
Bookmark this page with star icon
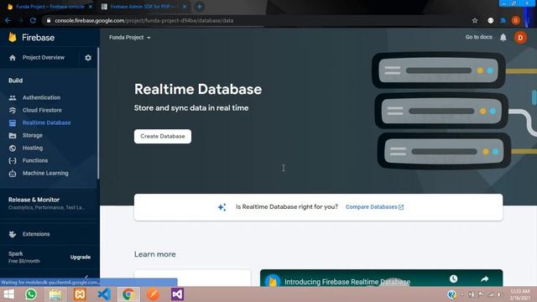(x=475, y=20)
